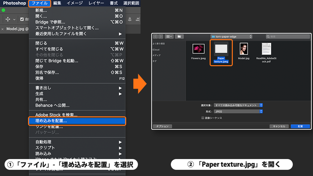Screen dimensions: 313x176
Task: Expand 最近使用したファイルを開く submenu
Action: click(x=77, y=34)
